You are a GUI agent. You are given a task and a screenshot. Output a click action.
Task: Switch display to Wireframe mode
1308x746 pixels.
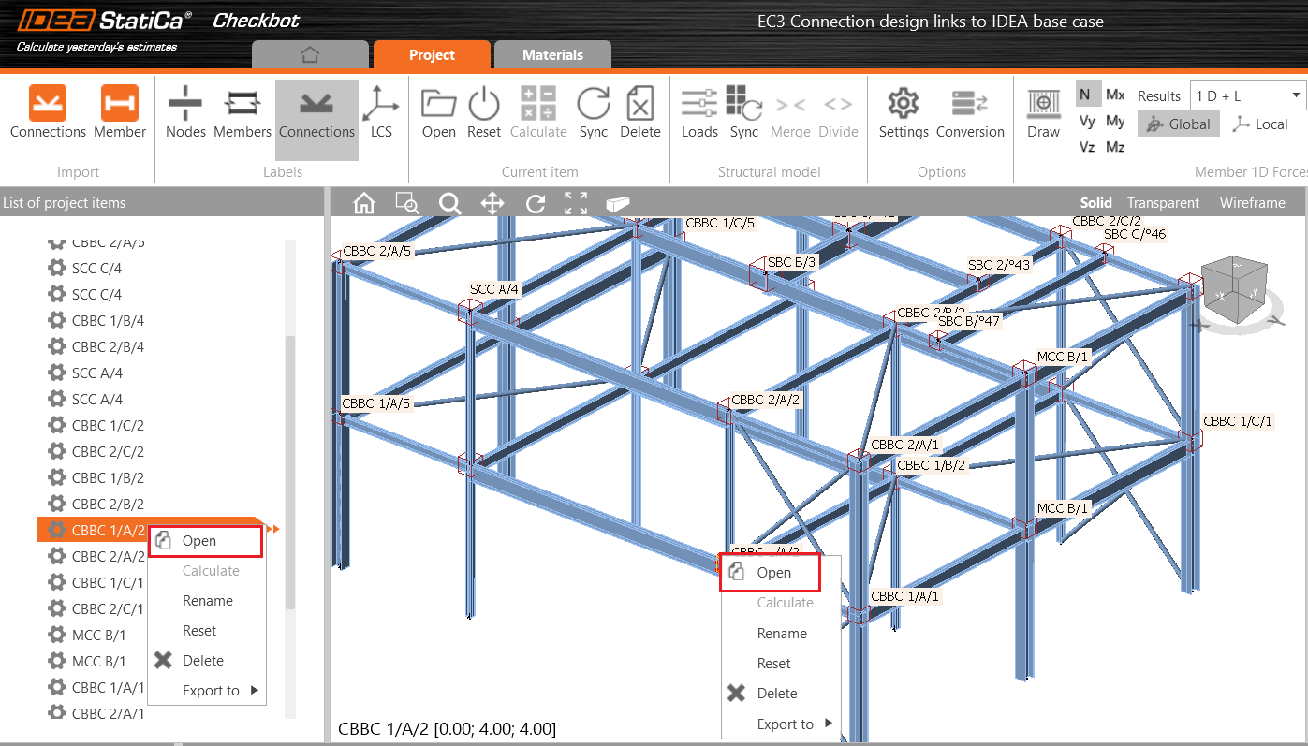(1252, 202)
